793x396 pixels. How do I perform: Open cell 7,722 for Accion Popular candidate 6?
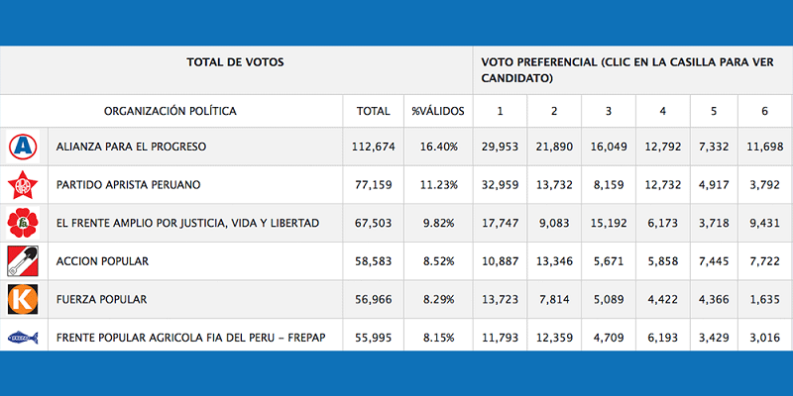point(764,260)
